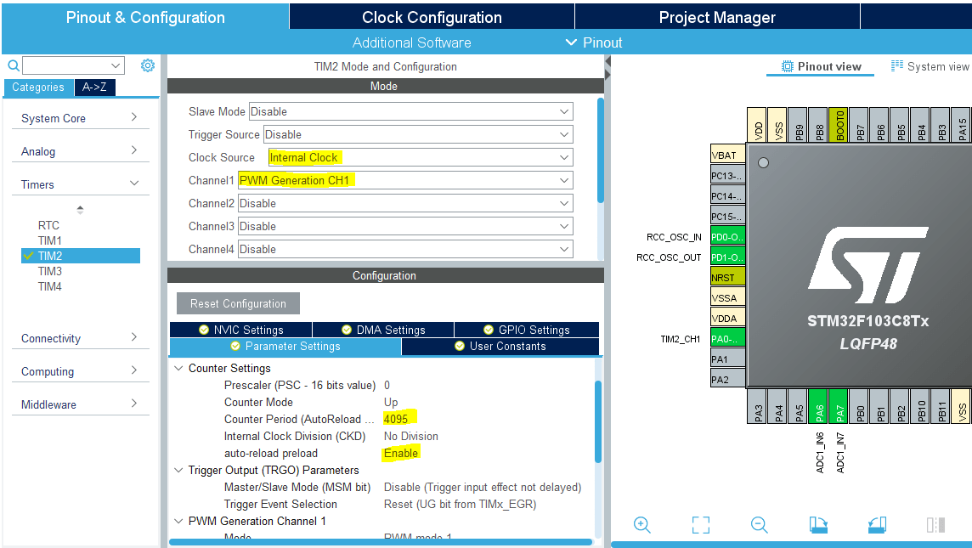Open the DMA Settings tab
Screen dimensions: 972x548
tap(383, 330)
